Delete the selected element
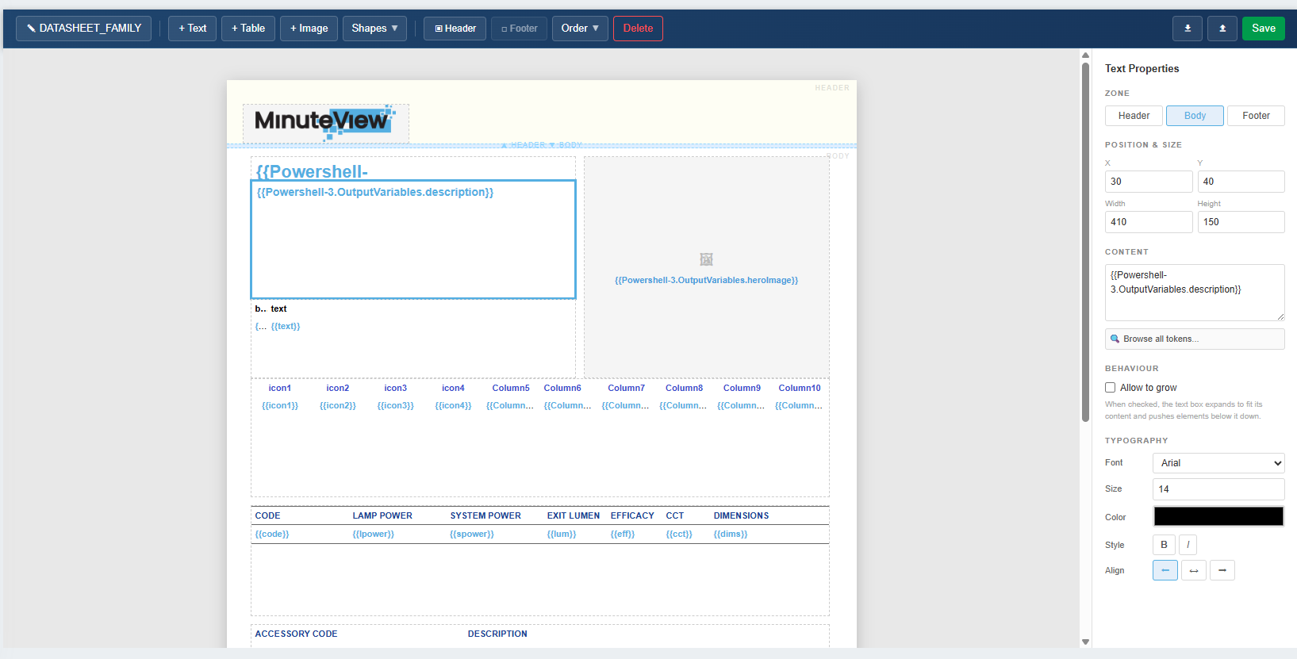This screenshot has width=1297, height=659. (638, 29)
